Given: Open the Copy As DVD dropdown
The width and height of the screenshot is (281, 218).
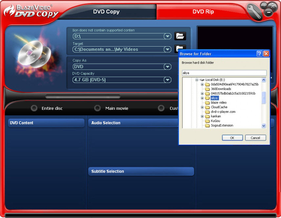Looking at the screenshot, I should (167, 67).
